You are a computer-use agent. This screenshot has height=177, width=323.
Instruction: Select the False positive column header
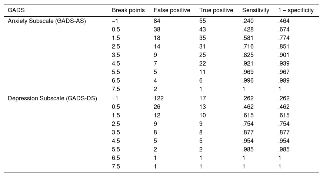(x=172, y=10)
